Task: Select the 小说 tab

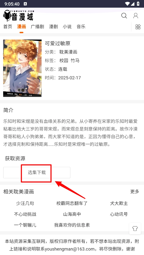Action: [x=67, y=26]
